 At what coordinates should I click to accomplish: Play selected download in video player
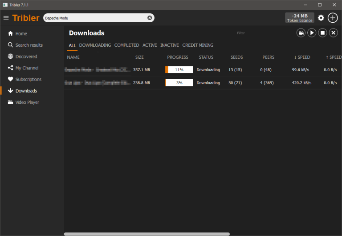(x=301, y=33)
